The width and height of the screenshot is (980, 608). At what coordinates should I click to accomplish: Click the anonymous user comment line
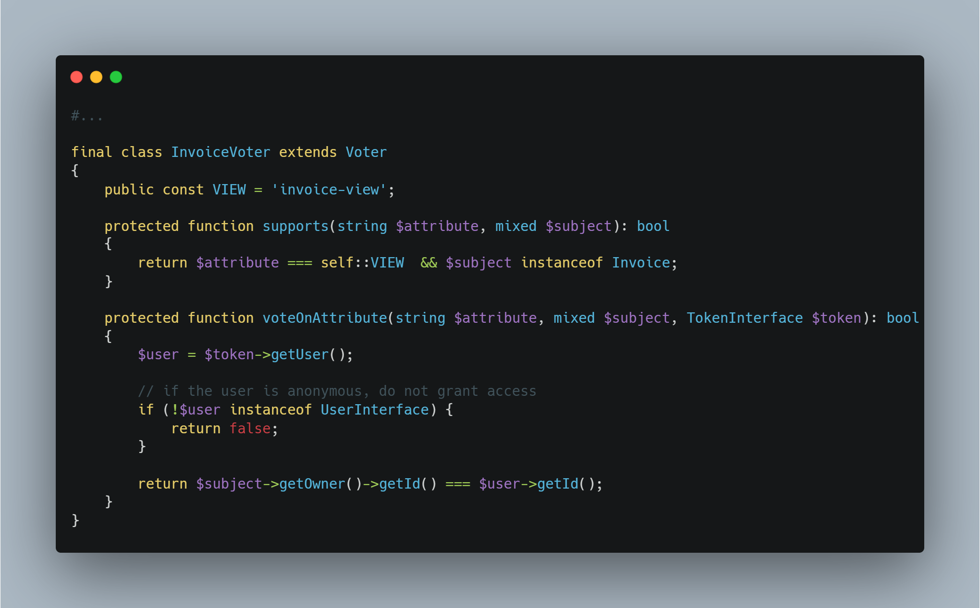click(x=337, y=391)
